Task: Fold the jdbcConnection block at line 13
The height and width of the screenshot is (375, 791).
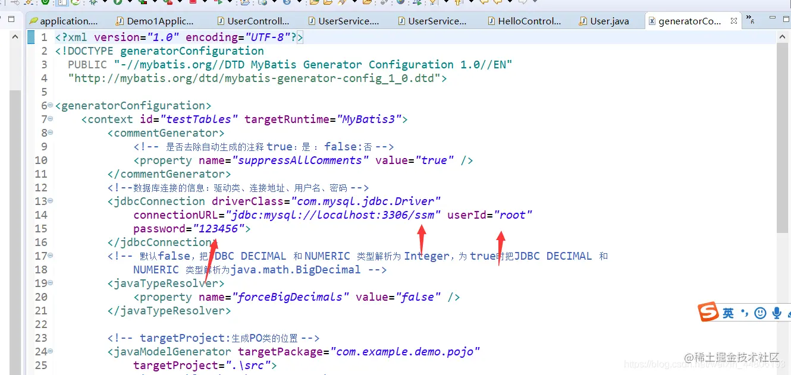Action: coord(51,201)
